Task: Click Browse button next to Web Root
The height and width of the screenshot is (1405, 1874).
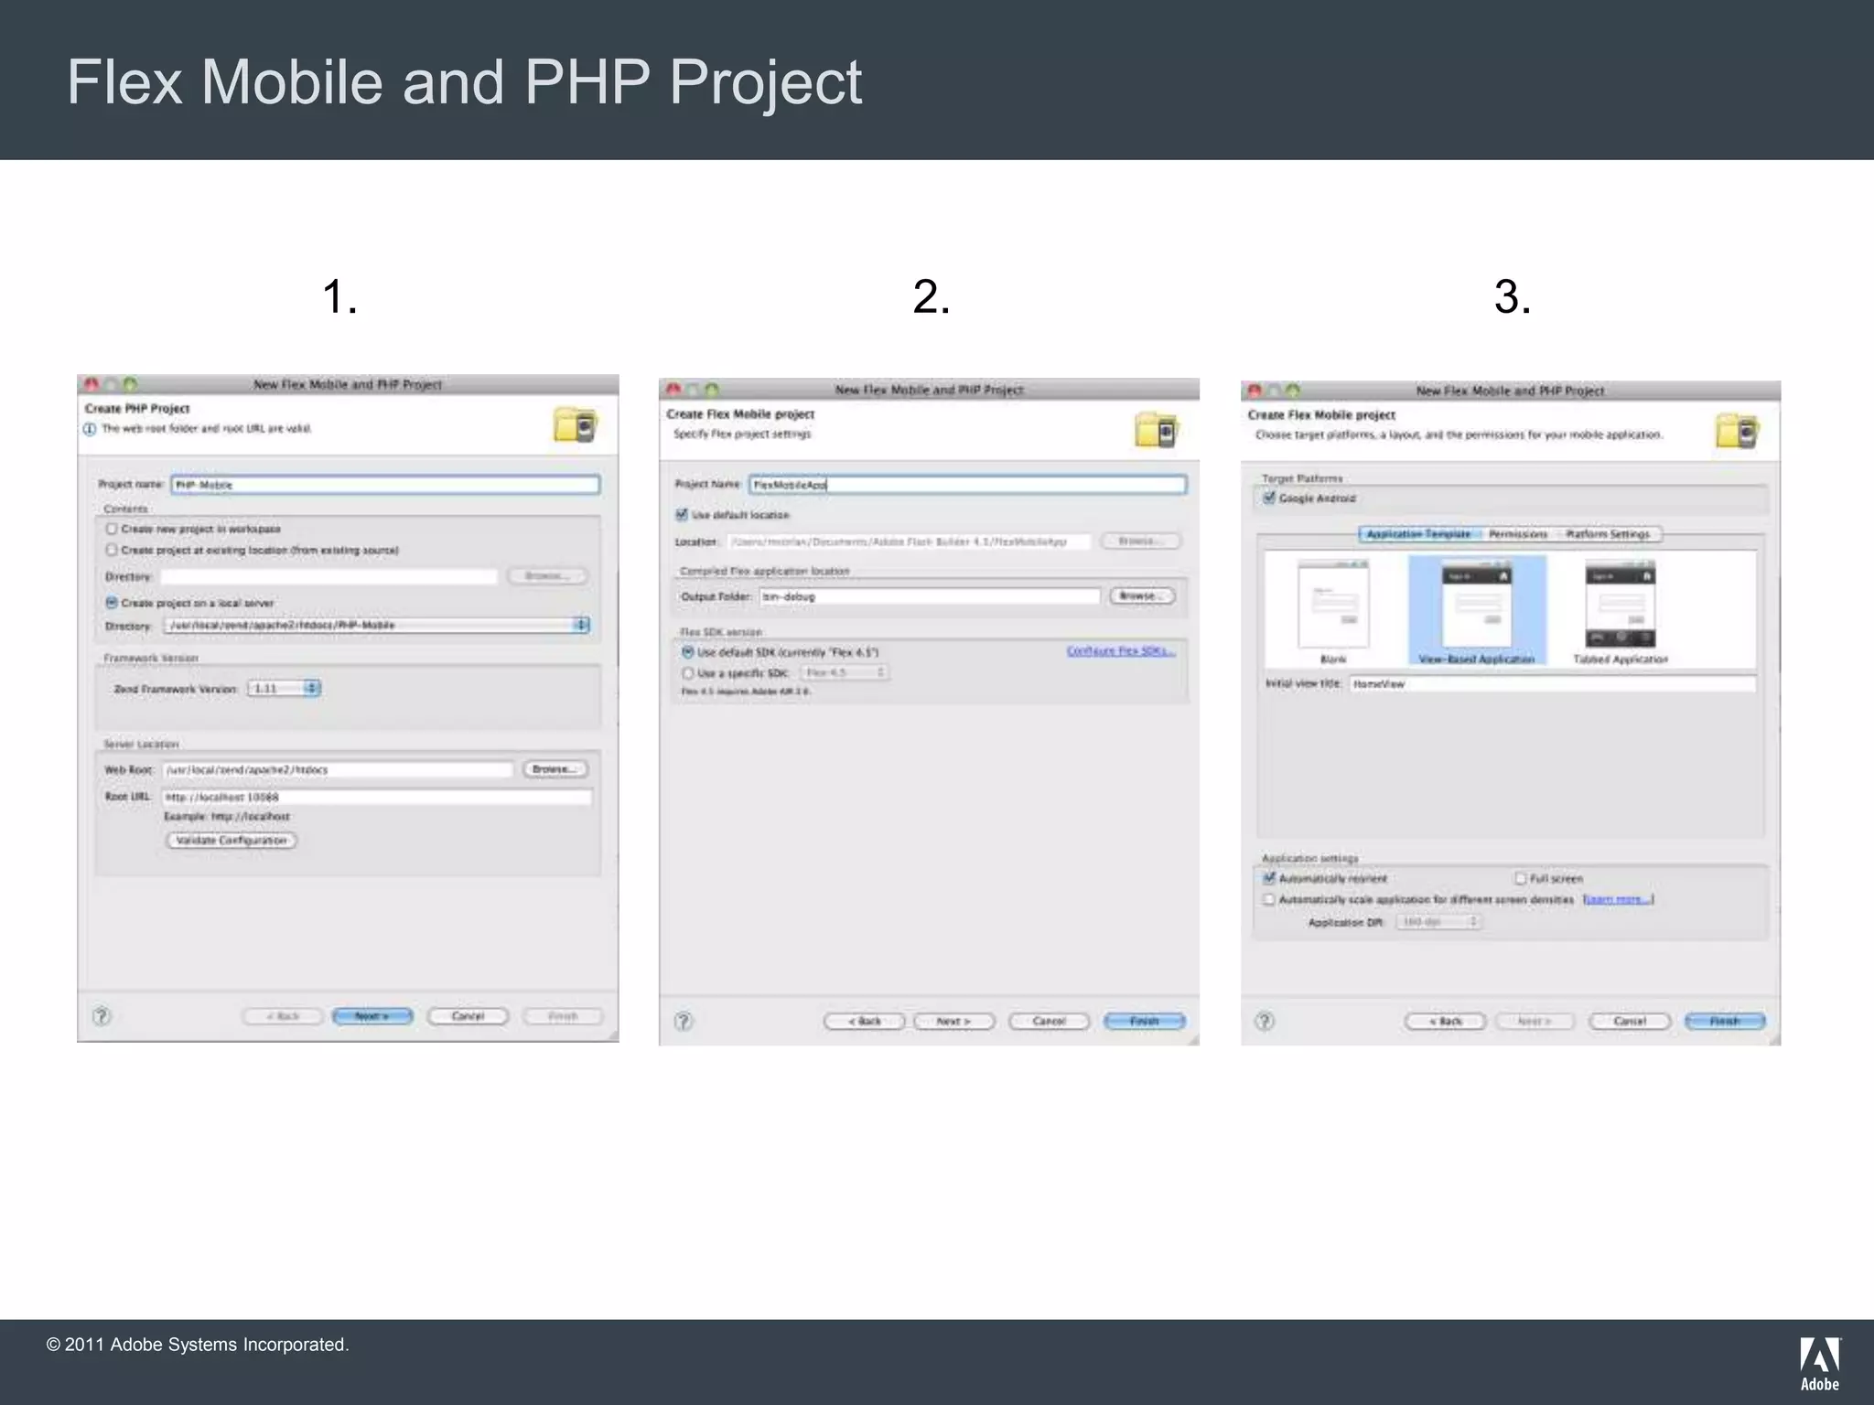Action: (x=555, y=769)
